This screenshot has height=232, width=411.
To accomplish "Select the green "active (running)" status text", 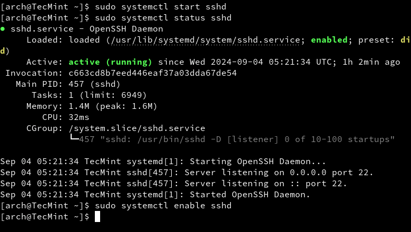I will pos(110,62).
